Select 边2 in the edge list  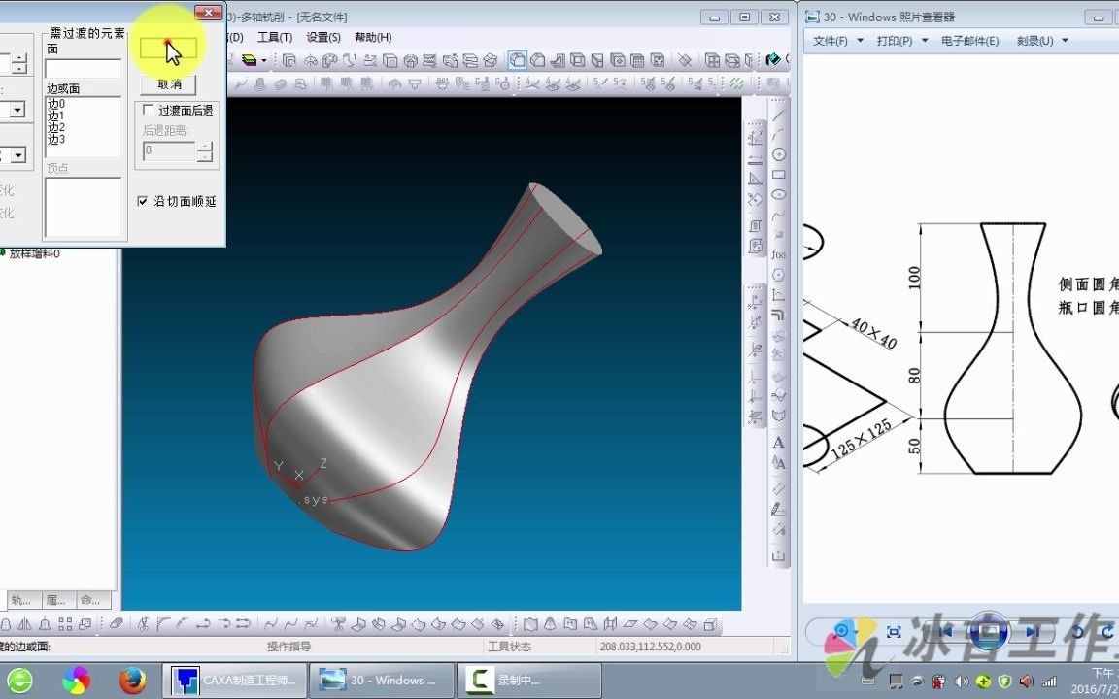56,128
